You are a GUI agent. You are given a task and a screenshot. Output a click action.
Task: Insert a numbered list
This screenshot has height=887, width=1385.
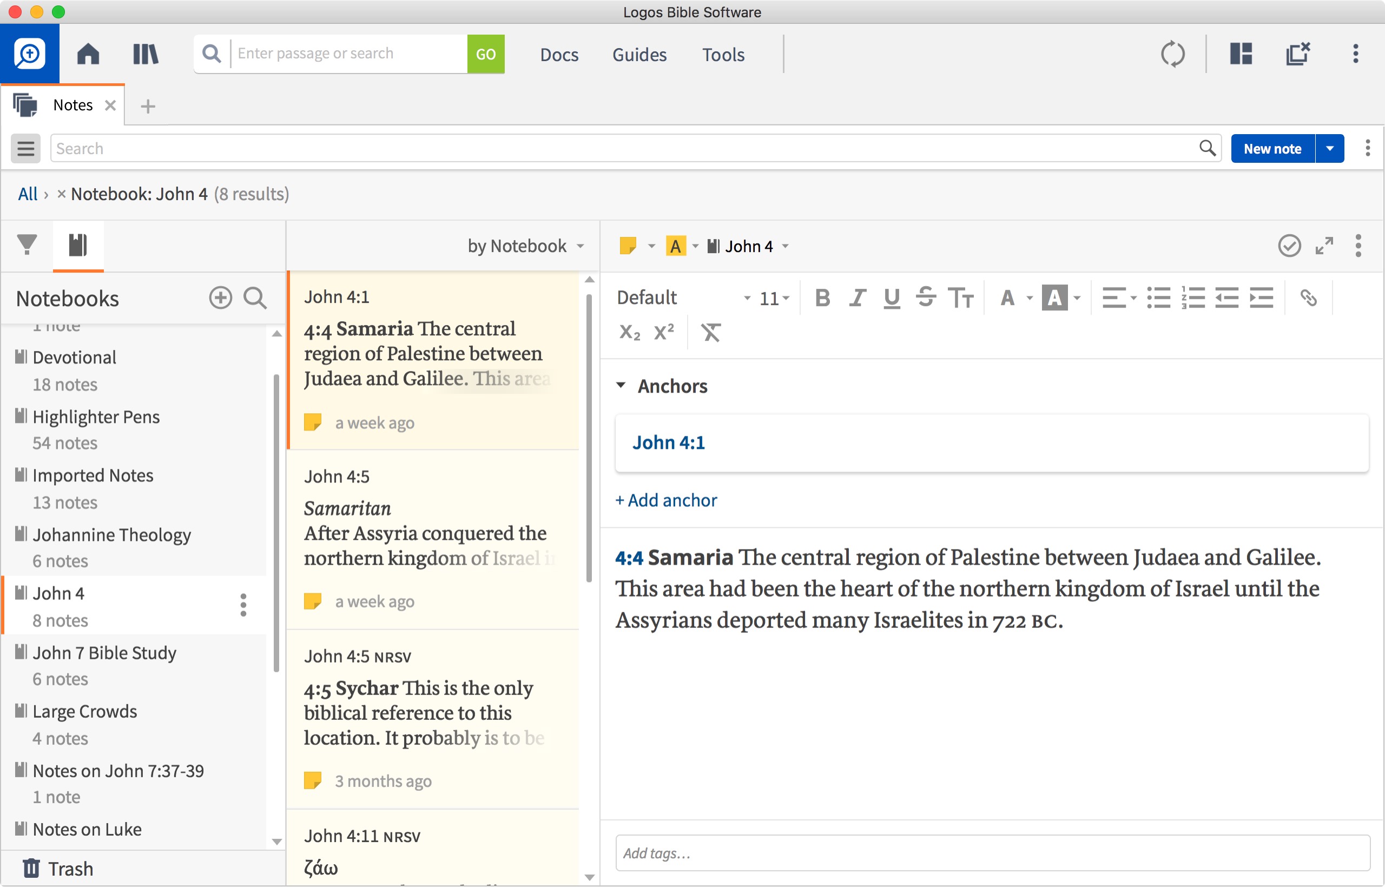1192,298
